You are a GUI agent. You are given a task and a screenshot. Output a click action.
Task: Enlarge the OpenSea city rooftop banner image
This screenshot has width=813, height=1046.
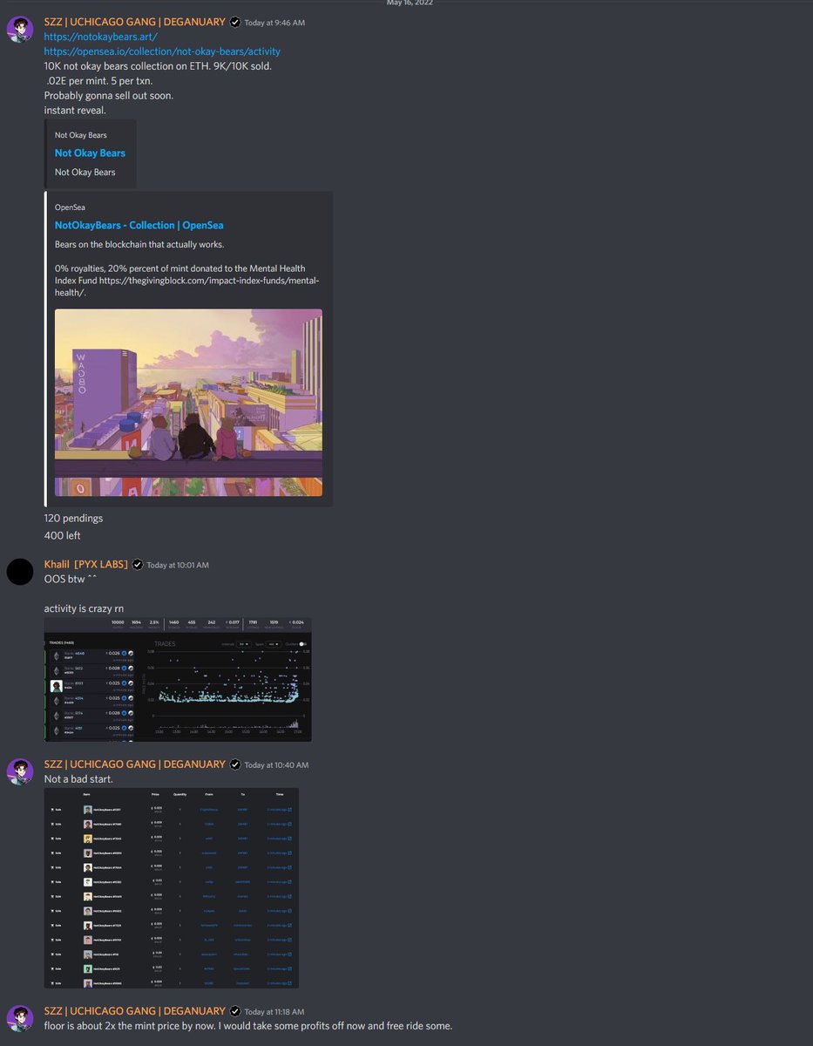click(x=188, y=403)
